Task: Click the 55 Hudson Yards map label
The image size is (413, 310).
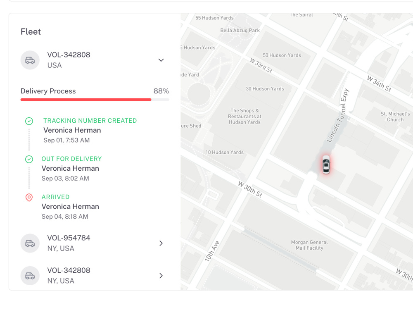Action: 214,18
